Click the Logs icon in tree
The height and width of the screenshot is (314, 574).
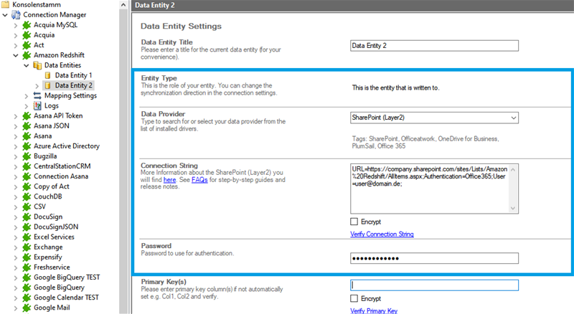click(37, 105)
